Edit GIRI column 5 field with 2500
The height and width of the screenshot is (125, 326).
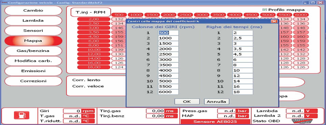(x=168, y=54)
